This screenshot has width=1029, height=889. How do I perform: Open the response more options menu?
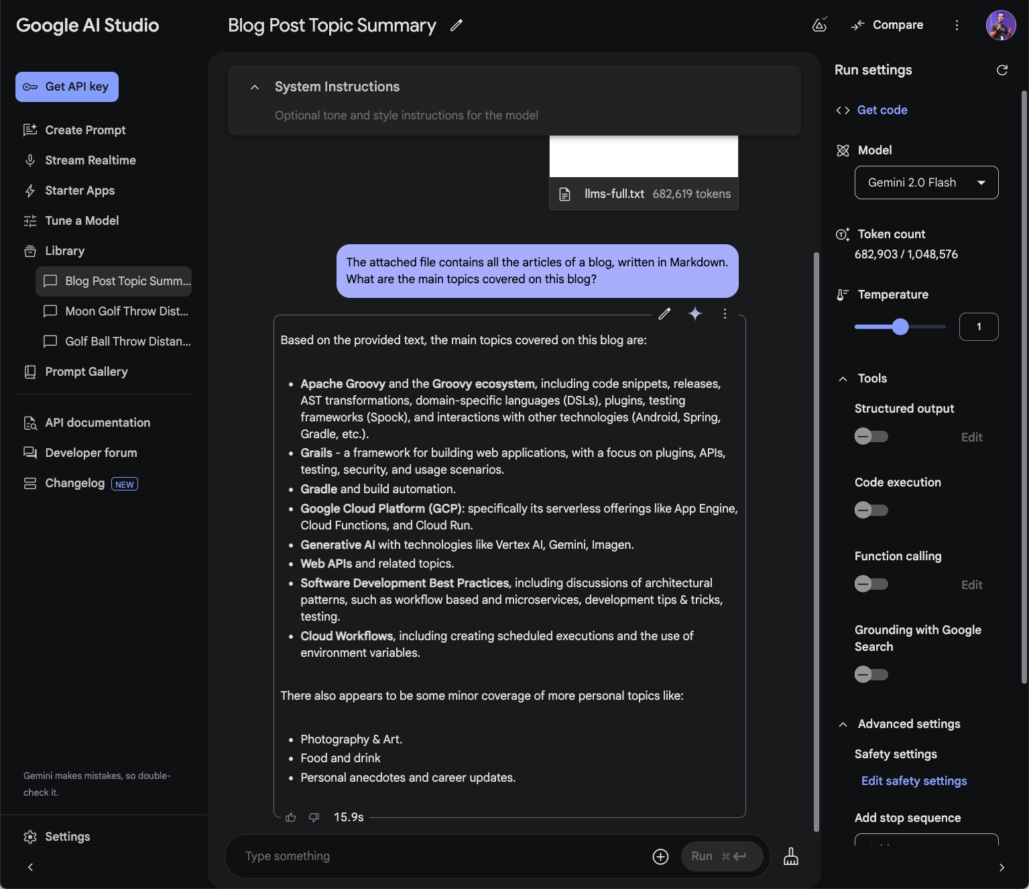725,313
